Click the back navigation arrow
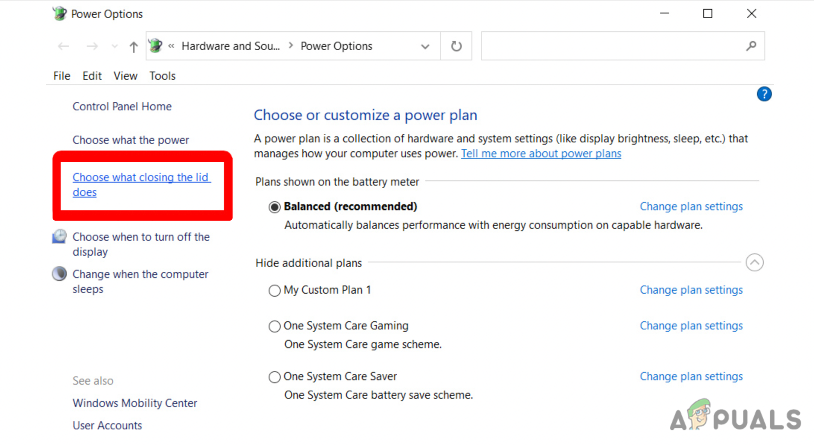The height and width of the screenshot is (445, 814). tap(63, 46)
